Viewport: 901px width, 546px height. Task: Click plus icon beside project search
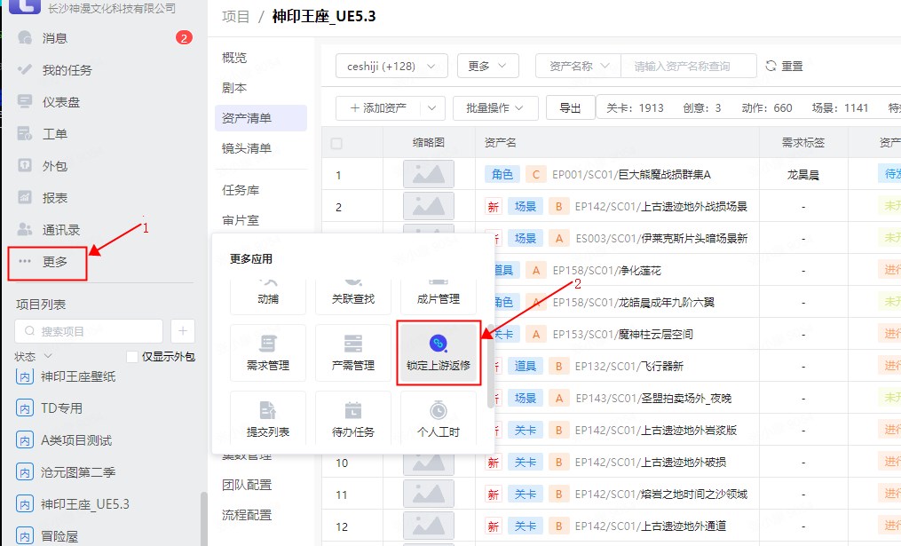[x=183, y=331]
